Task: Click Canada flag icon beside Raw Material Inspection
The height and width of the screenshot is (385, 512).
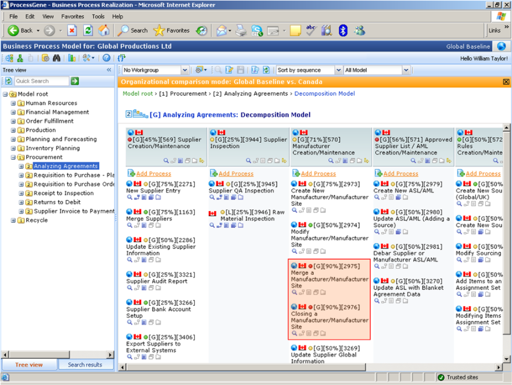Action: click(x=213, y=213)
